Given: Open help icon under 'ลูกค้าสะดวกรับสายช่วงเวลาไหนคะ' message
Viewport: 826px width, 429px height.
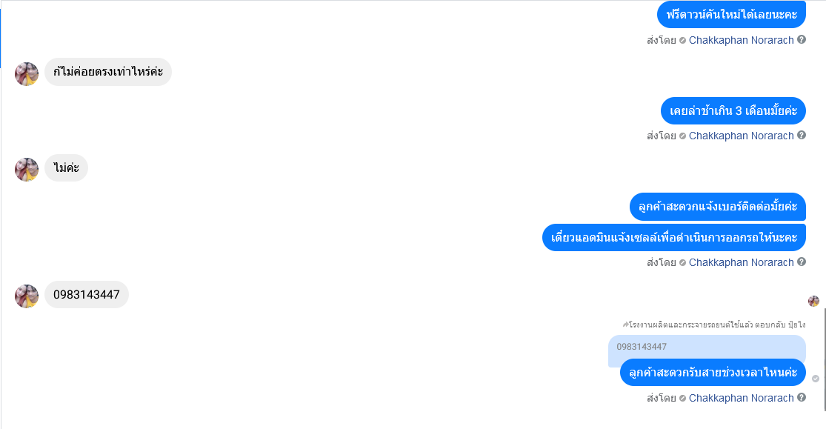Looking at the screenshot, I should (802, 397).
